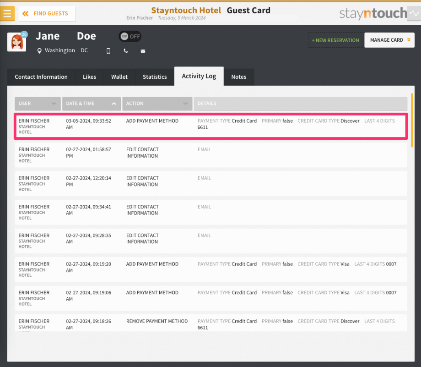Click the email envelope icon

(x=143, y=51)
